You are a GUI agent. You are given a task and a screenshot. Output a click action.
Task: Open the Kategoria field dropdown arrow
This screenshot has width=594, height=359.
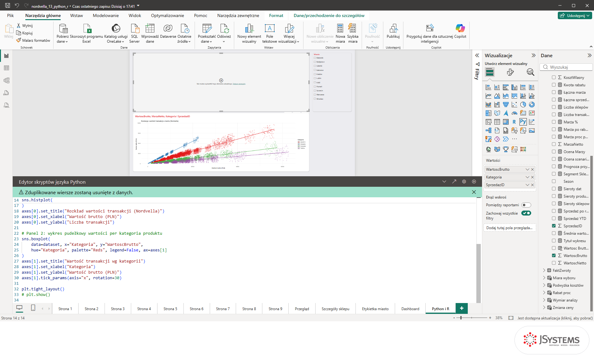[527, 177]
